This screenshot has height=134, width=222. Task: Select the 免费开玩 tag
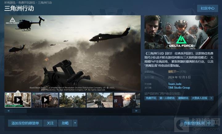tap(151, 98)
